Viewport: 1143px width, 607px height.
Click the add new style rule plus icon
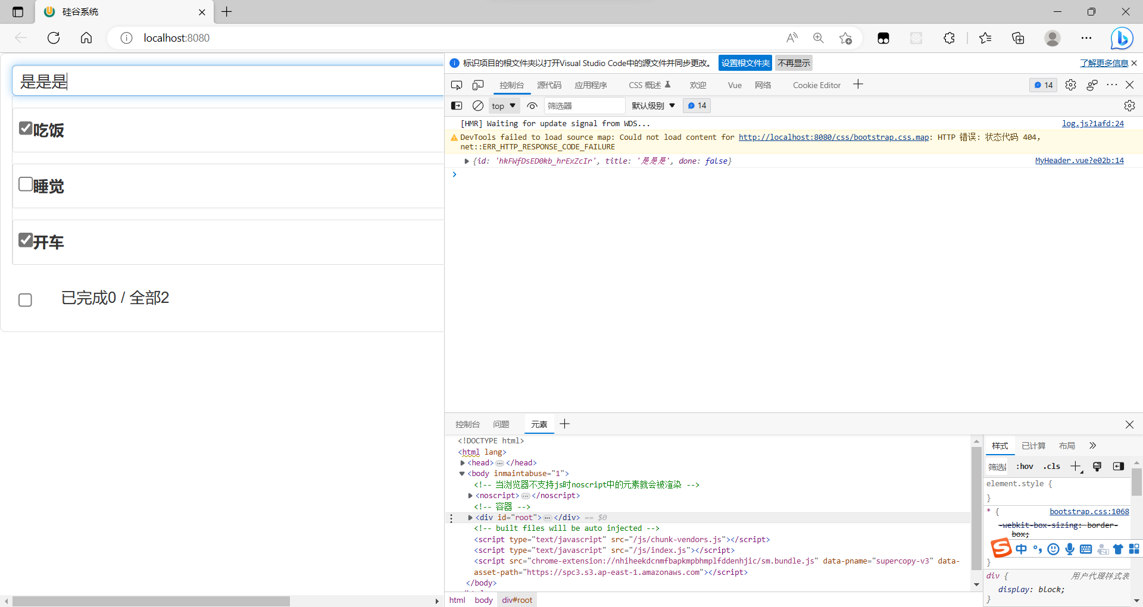click(1076, 467)
